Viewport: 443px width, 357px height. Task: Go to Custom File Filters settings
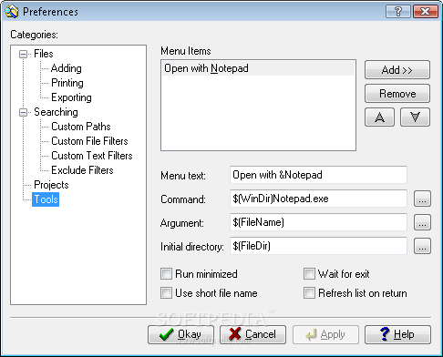point(89,141)
